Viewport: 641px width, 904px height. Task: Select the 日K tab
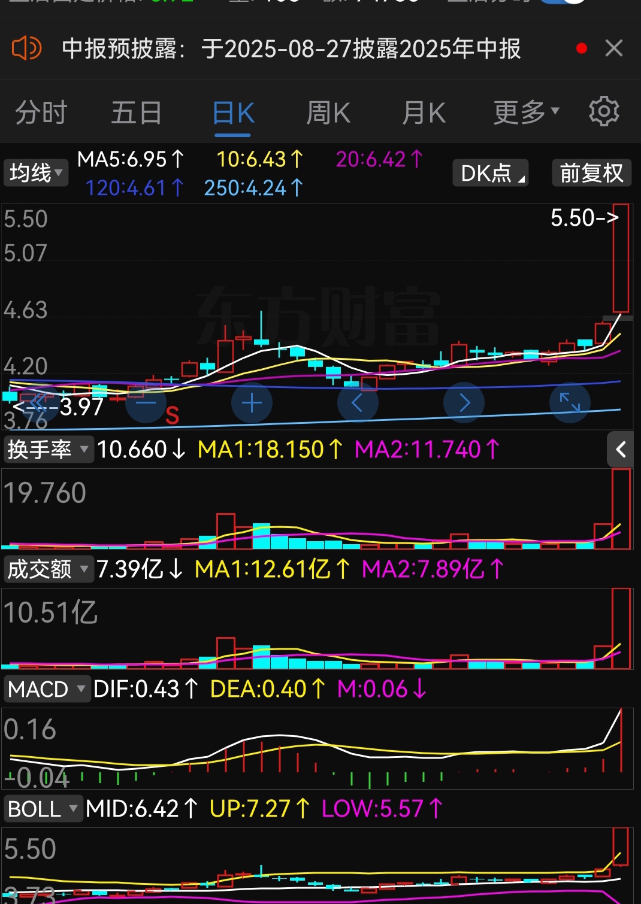[234, 113]
